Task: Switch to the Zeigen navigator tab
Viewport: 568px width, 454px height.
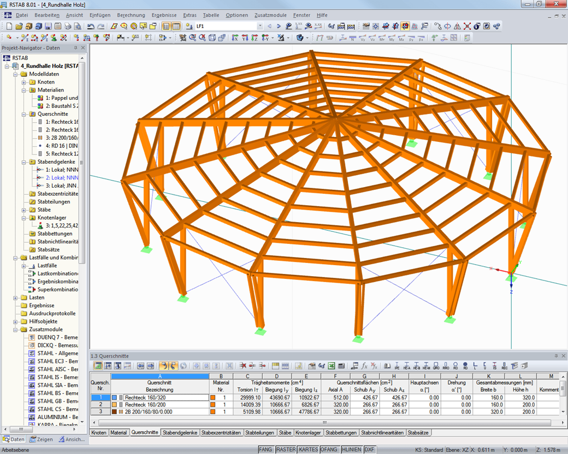Action: coord(42,439)
